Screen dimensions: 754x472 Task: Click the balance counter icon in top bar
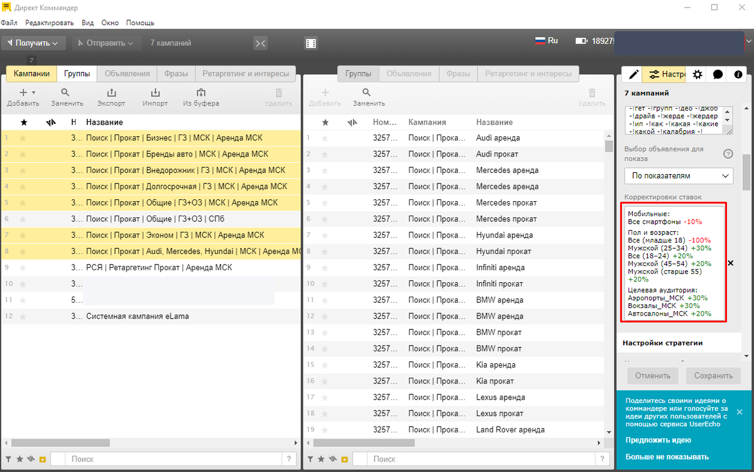(581, 41)
